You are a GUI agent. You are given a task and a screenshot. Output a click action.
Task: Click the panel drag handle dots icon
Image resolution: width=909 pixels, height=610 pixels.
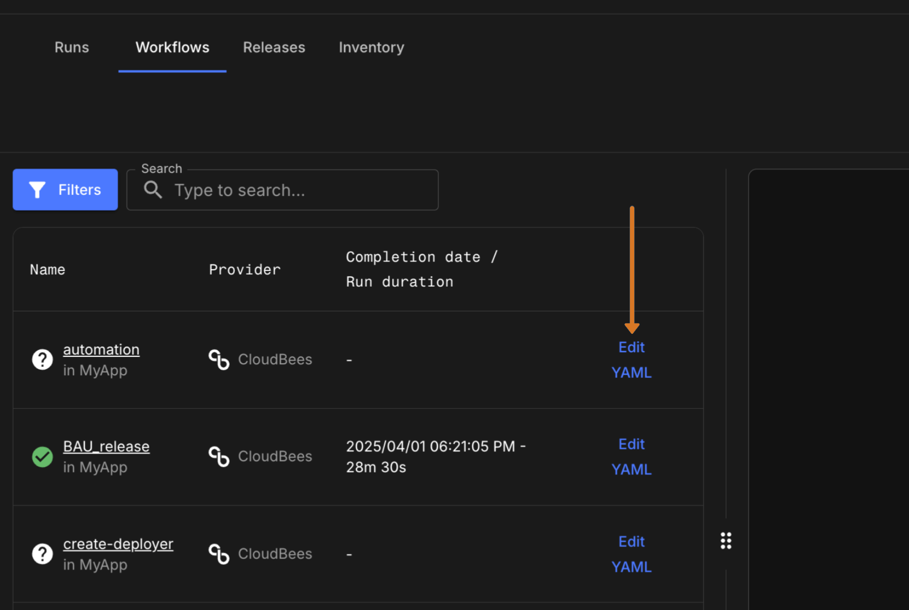tap(726, 541)
